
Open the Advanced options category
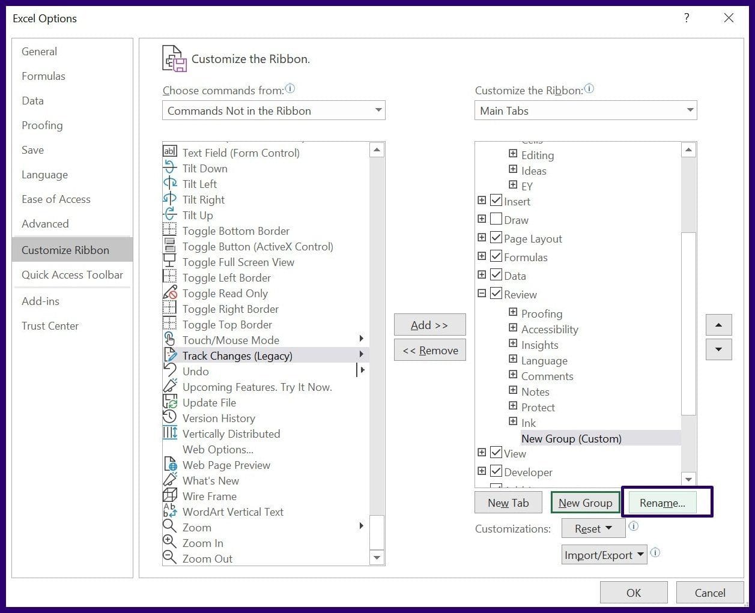(x=72, y=224)
